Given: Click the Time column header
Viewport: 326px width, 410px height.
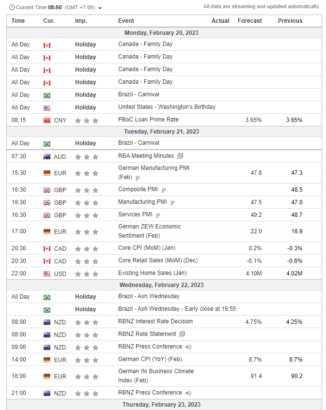Looking at the screenshot, I should (18, 21).
